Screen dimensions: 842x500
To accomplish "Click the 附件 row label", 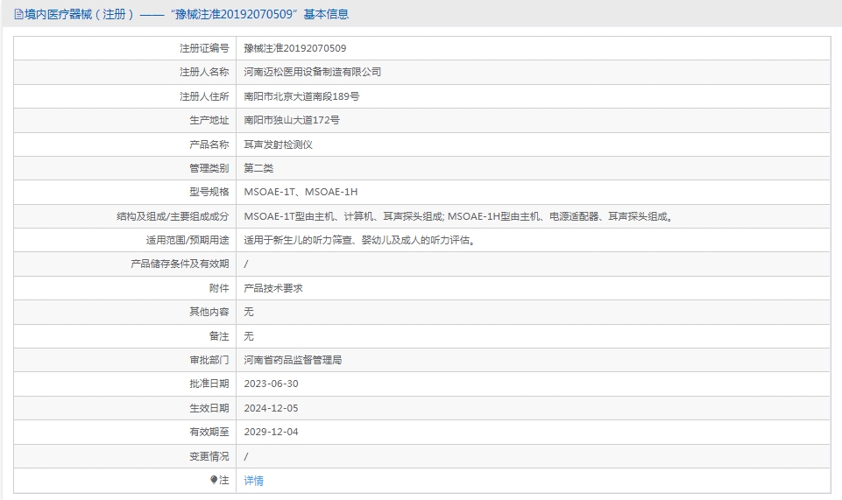I will pyautogui.click(x=219, y=288).
